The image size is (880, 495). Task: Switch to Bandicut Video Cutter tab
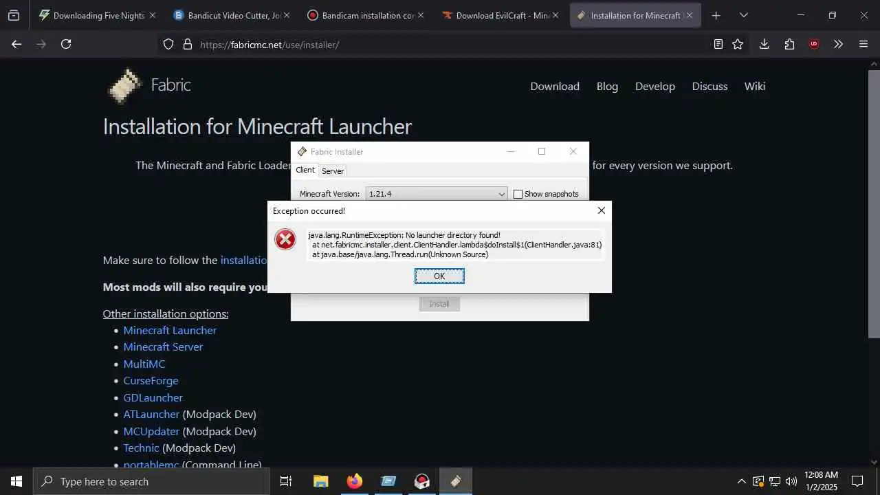(x=232, y=15)
